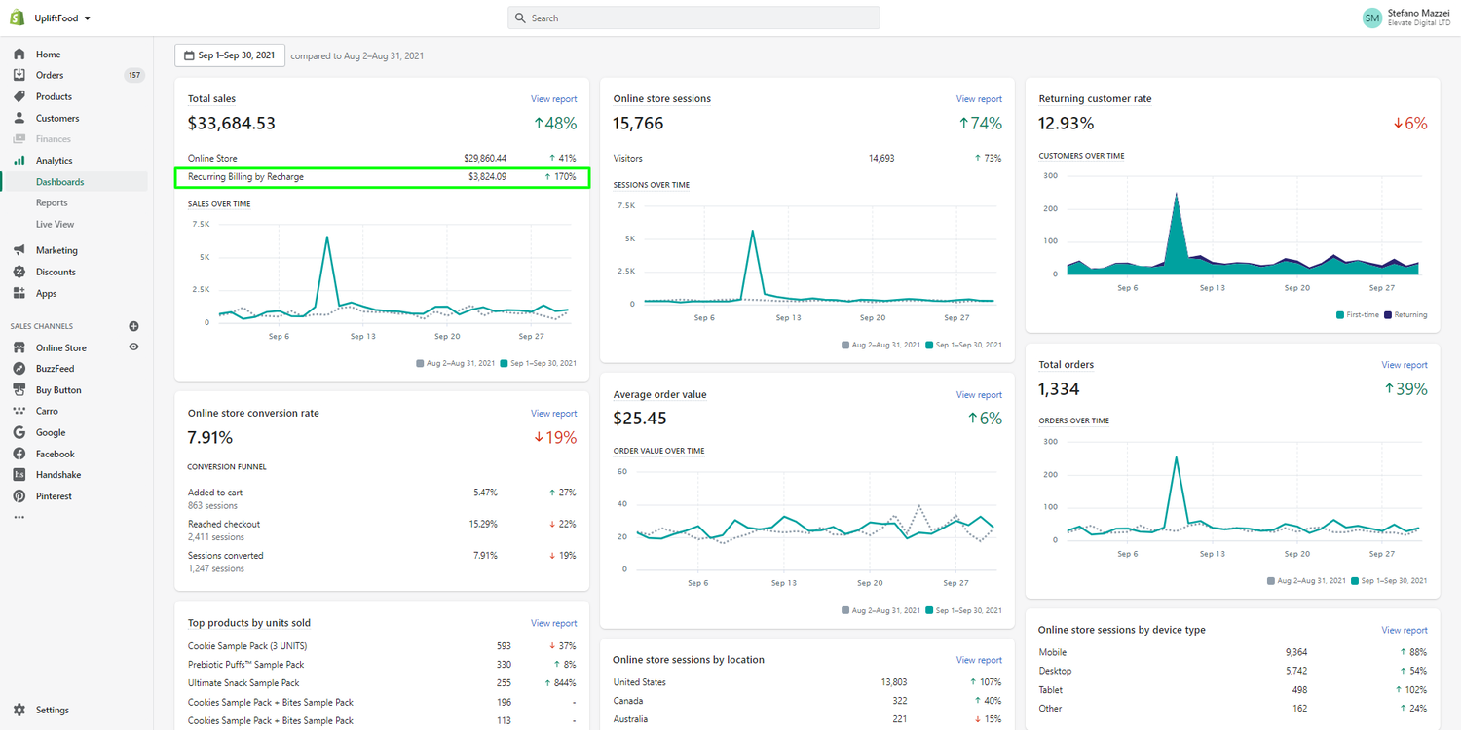Viewport: 1461px width, 730px height.
Task: View report for sessions by device type
Action: pos(1405,631)
